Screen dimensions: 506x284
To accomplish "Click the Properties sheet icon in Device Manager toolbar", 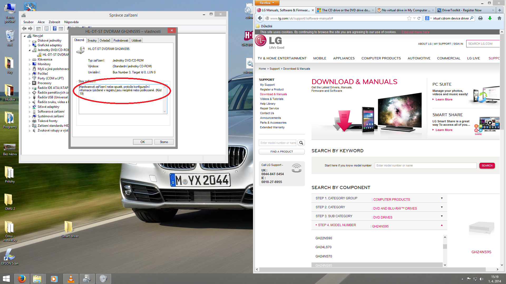I will tap(46, 28).
